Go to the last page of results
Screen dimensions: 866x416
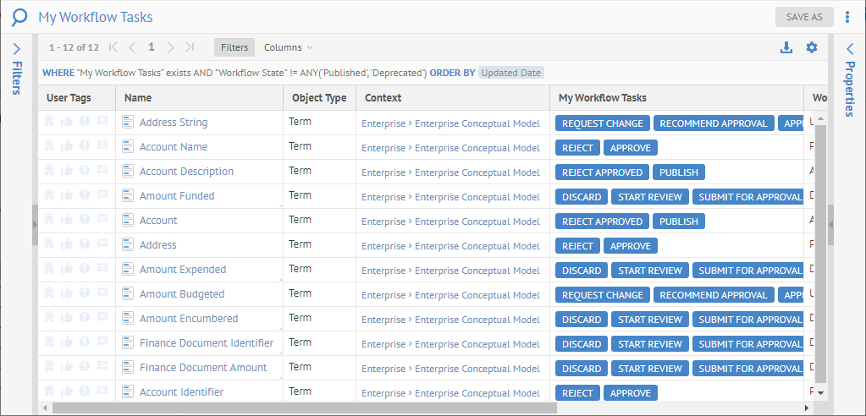point(190,47)
